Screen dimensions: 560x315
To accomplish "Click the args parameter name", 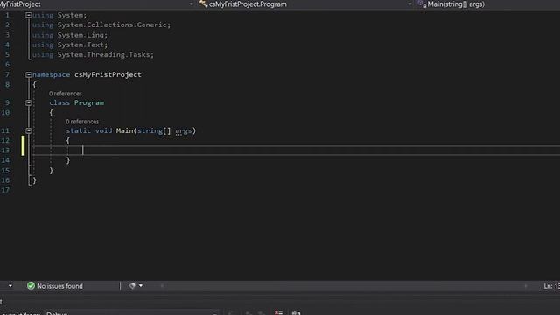I will 184,131.
